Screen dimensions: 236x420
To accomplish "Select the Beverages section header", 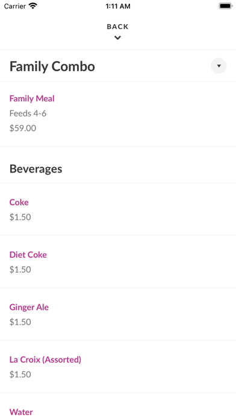I will click(x=36, y=169).
